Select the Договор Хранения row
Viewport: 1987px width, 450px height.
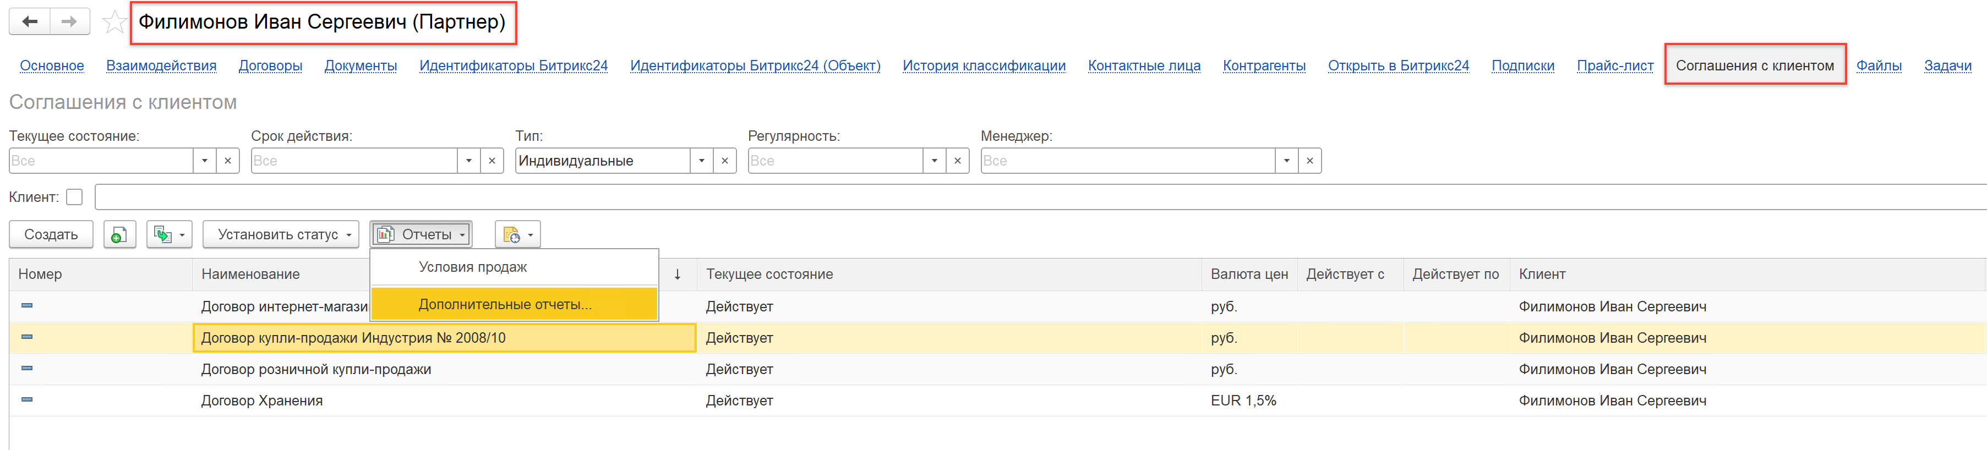[261, 400]
